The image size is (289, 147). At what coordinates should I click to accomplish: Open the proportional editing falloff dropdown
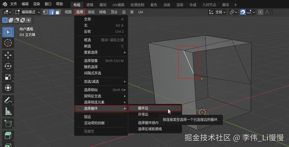click(268, 12)
